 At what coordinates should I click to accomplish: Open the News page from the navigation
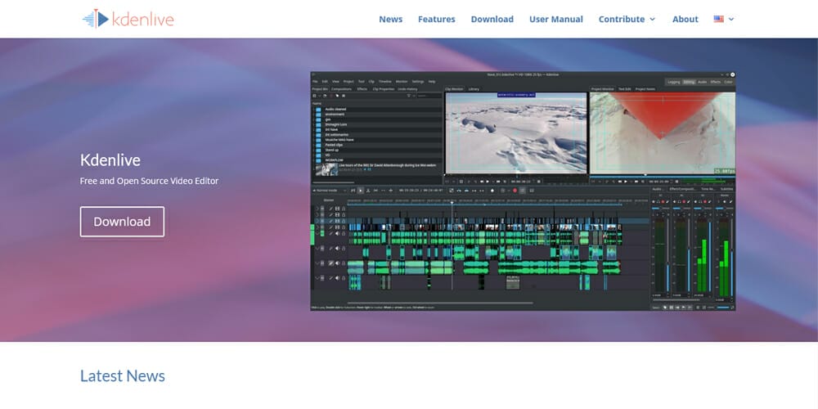pos(391,20)
